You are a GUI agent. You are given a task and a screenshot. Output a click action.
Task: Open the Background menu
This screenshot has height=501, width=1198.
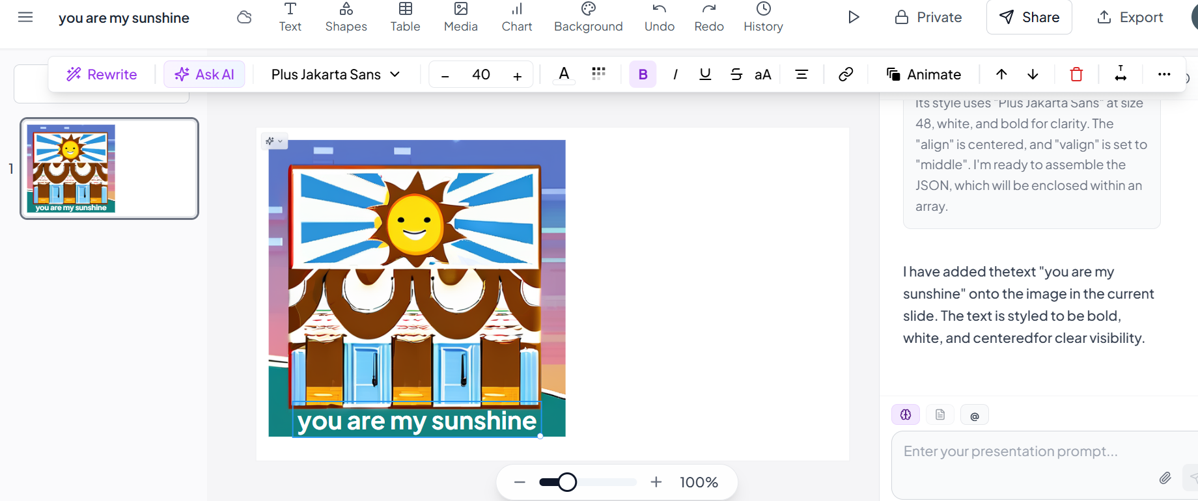tap(588, 17)
